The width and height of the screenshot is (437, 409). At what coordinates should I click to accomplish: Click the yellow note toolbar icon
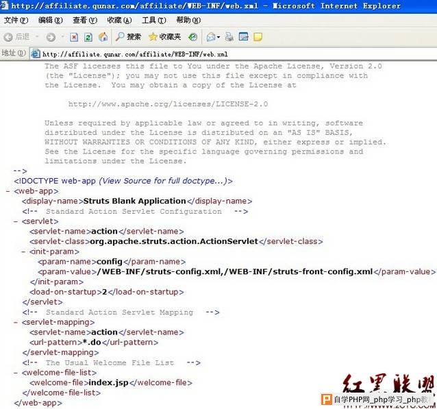[258, 37]
